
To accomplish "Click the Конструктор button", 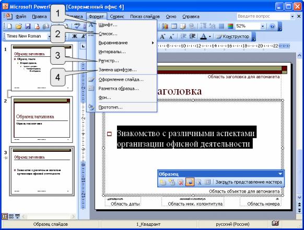I will click(x=233, y=37).
